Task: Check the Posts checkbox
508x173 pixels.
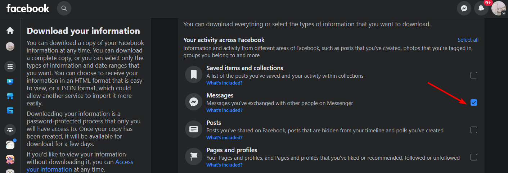Action: (x=474, y=130)
